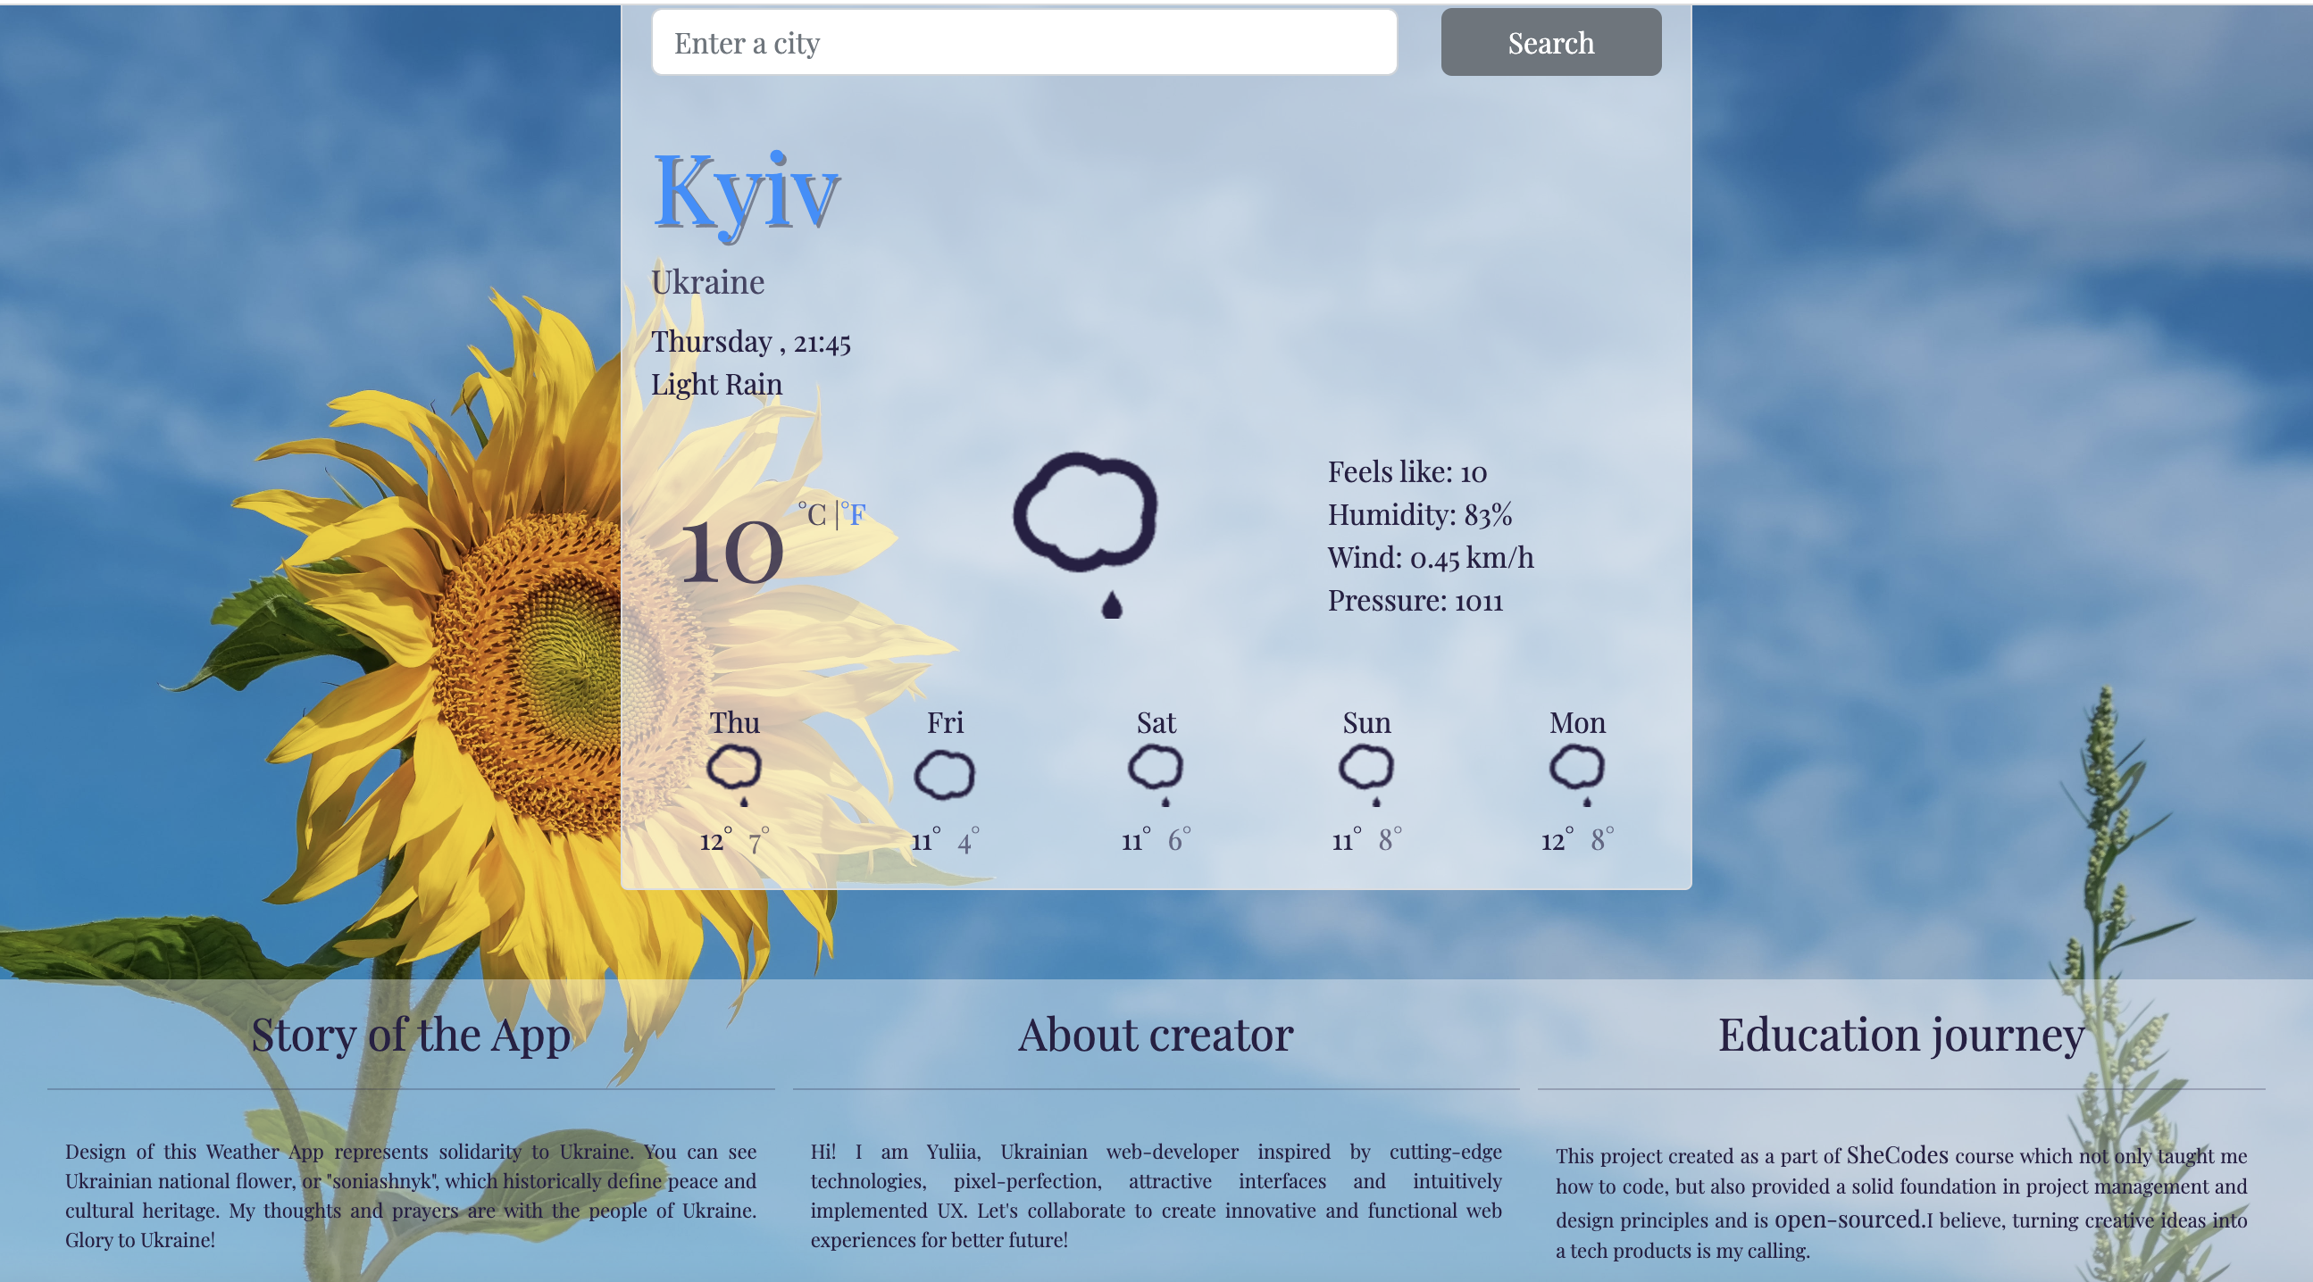Click Thursday's forecast rain icon
2313x1282 pixels.
pyautogui.click(x=734, y=776)
